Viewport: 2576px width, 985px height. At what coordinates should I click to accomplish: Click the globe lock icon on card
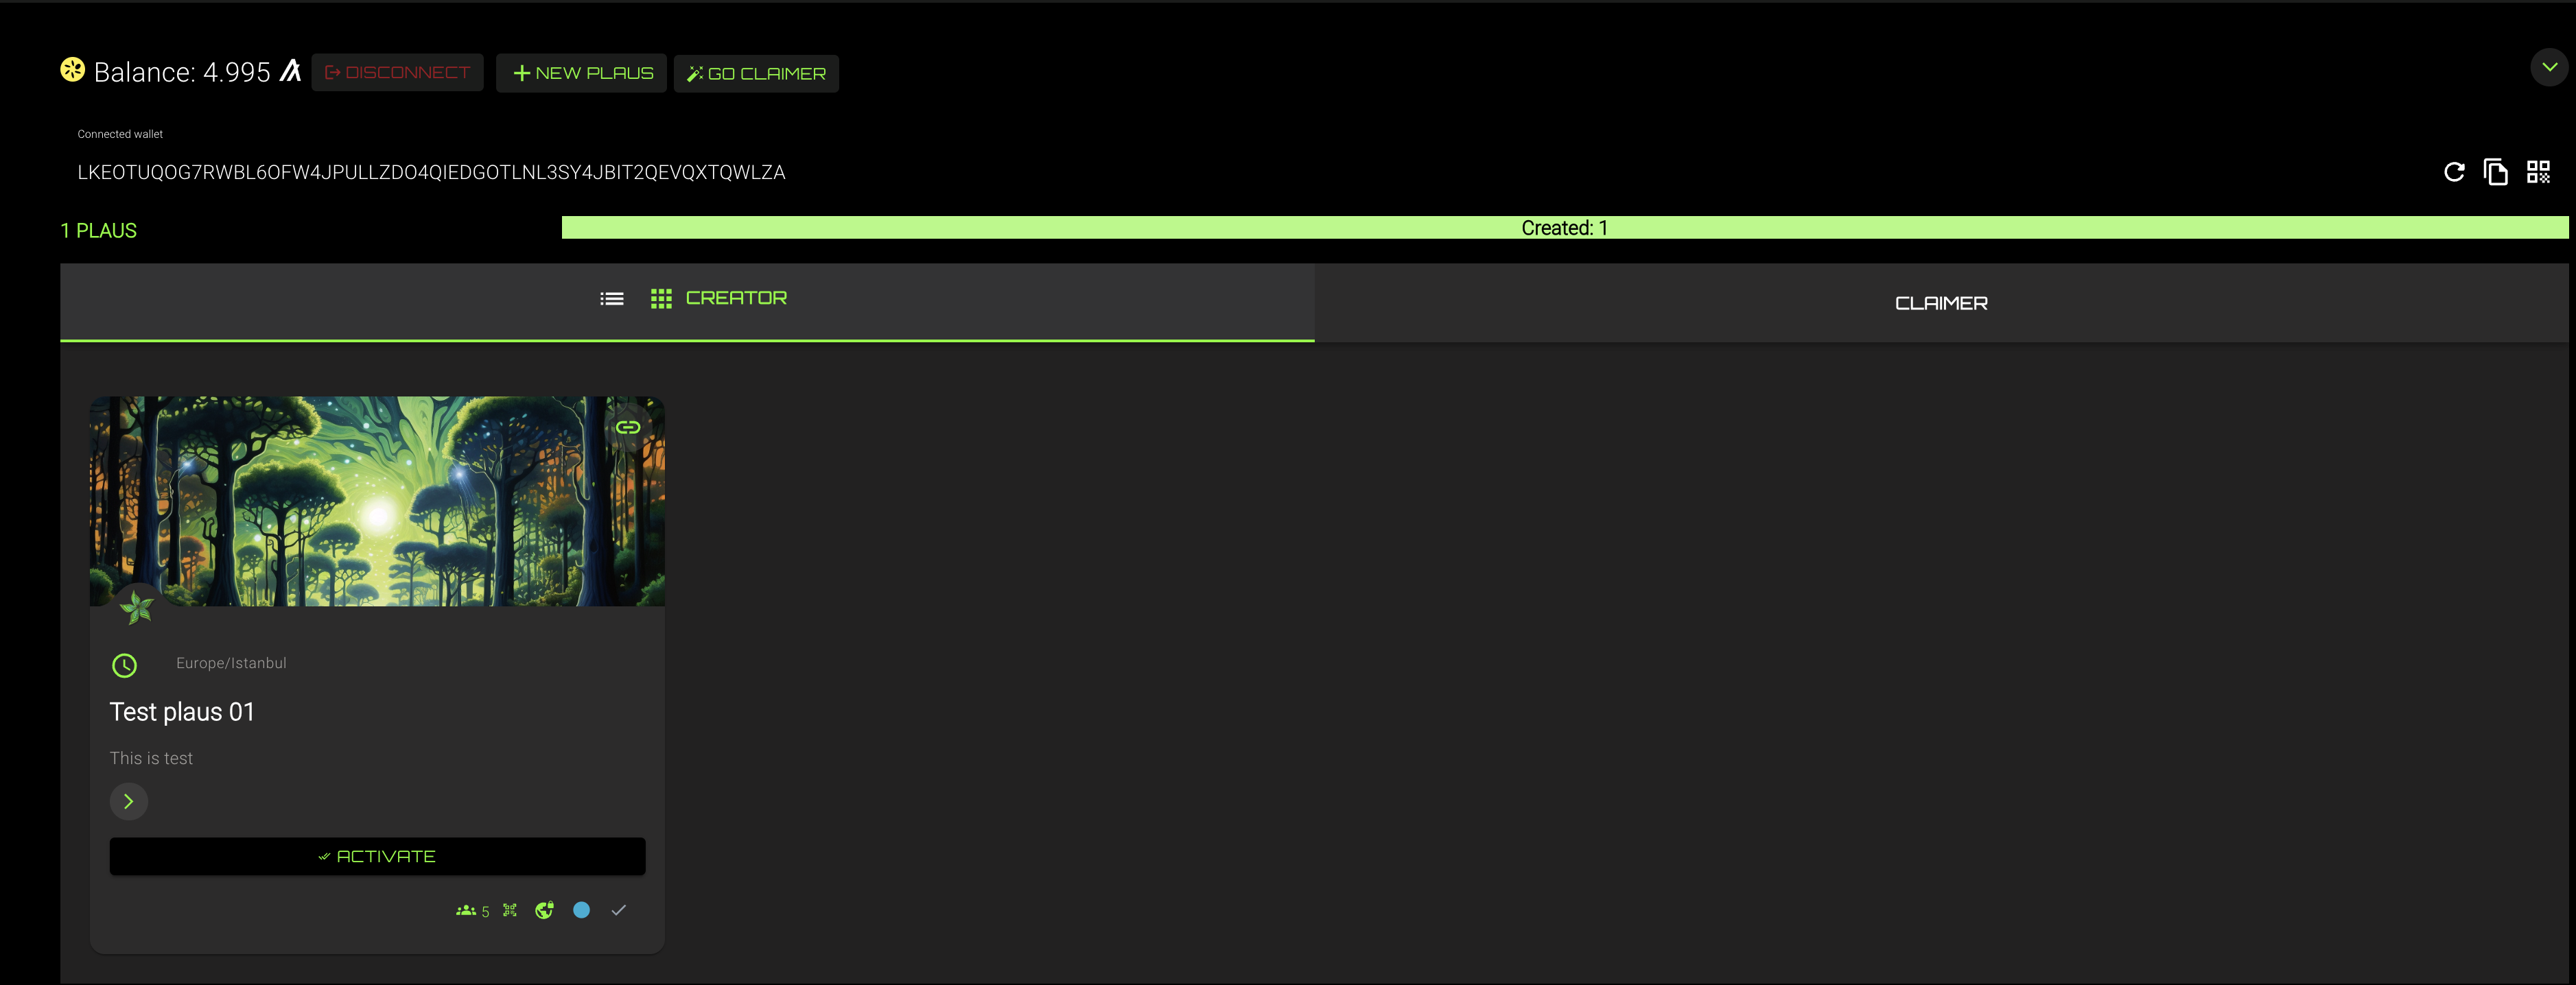point(544,910)
